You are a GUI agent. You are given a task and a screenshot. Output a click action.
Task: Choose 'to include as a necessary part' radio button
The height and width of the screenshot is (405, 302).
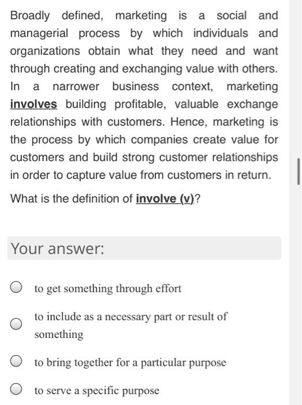coord(16,323)
